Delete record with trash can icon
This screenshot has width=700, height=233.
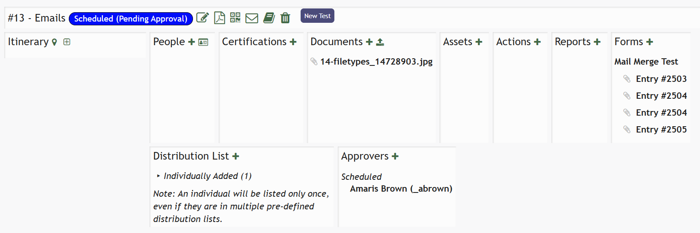click(x=285, y=18)
